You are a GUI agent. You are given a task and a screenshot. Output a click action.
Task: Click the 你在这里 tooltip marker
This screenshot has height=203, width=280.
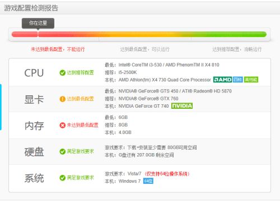click(38, 24)
